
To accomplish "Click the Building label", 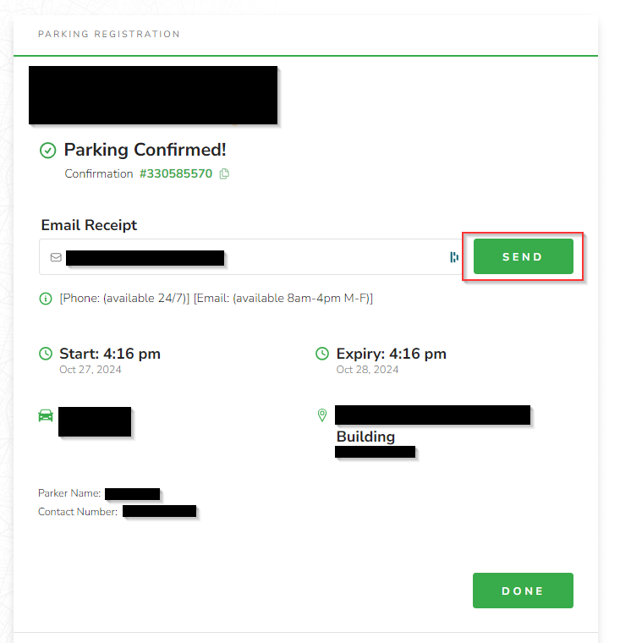I will [x=365, y=437].
